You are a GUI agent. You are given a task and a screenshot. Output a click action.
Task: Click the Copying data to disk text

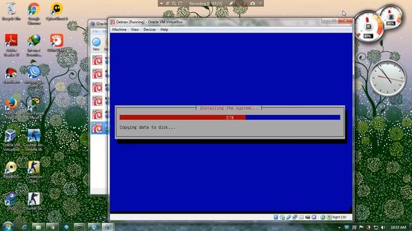pos(147,127)
